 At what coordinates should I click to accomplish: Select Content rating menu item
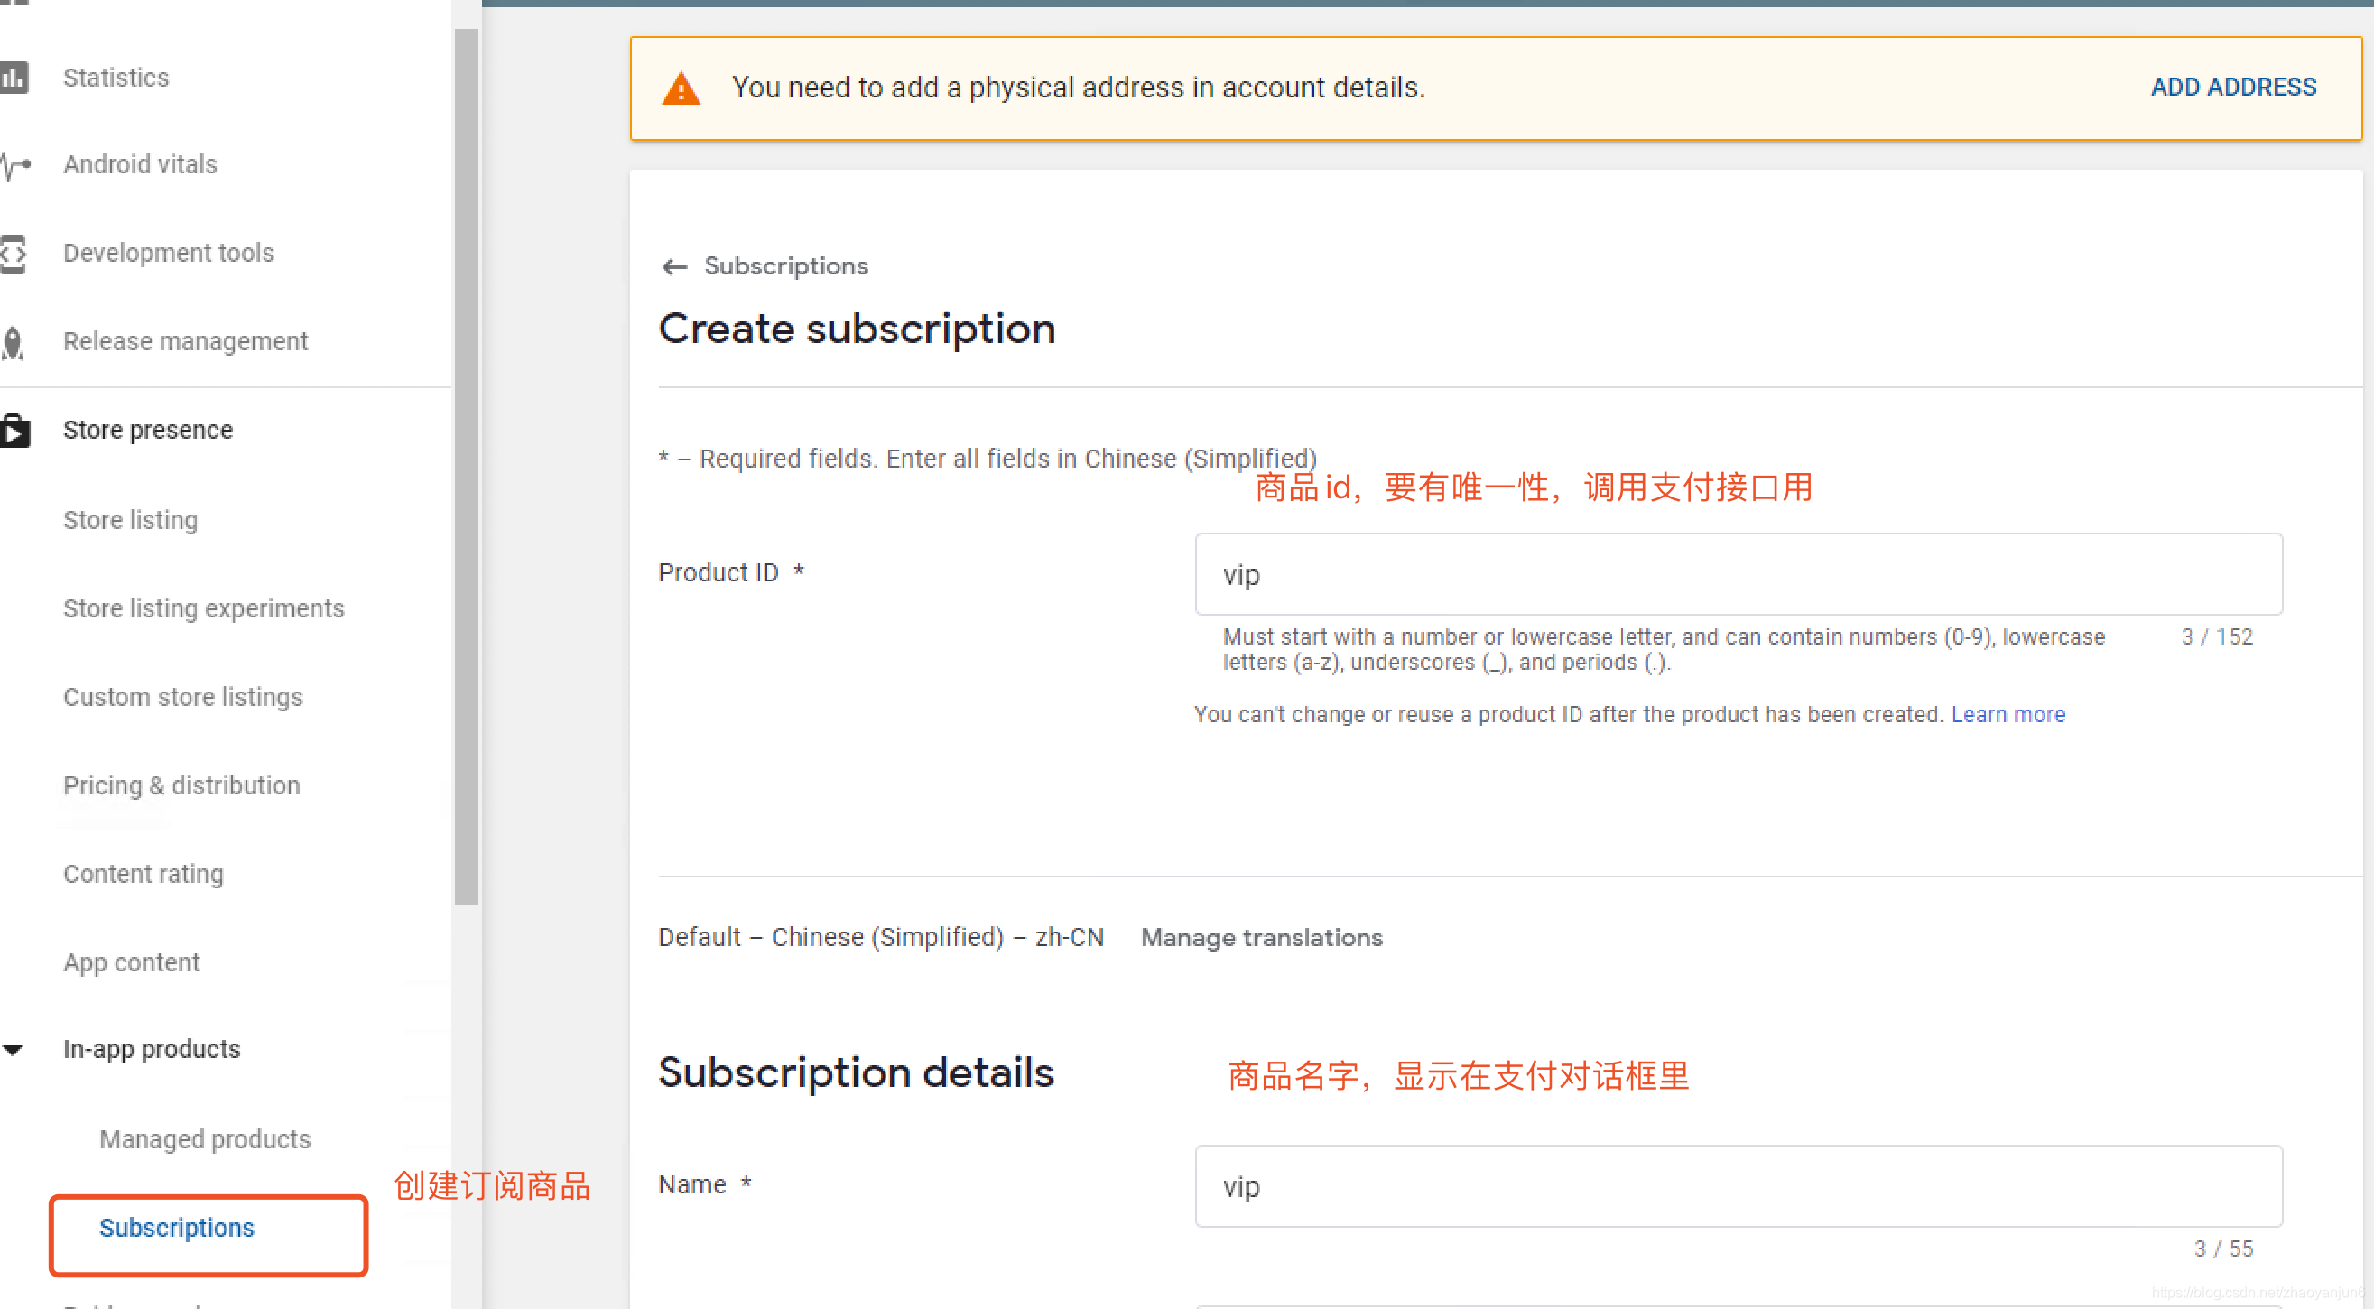click(x=143, y=874)
